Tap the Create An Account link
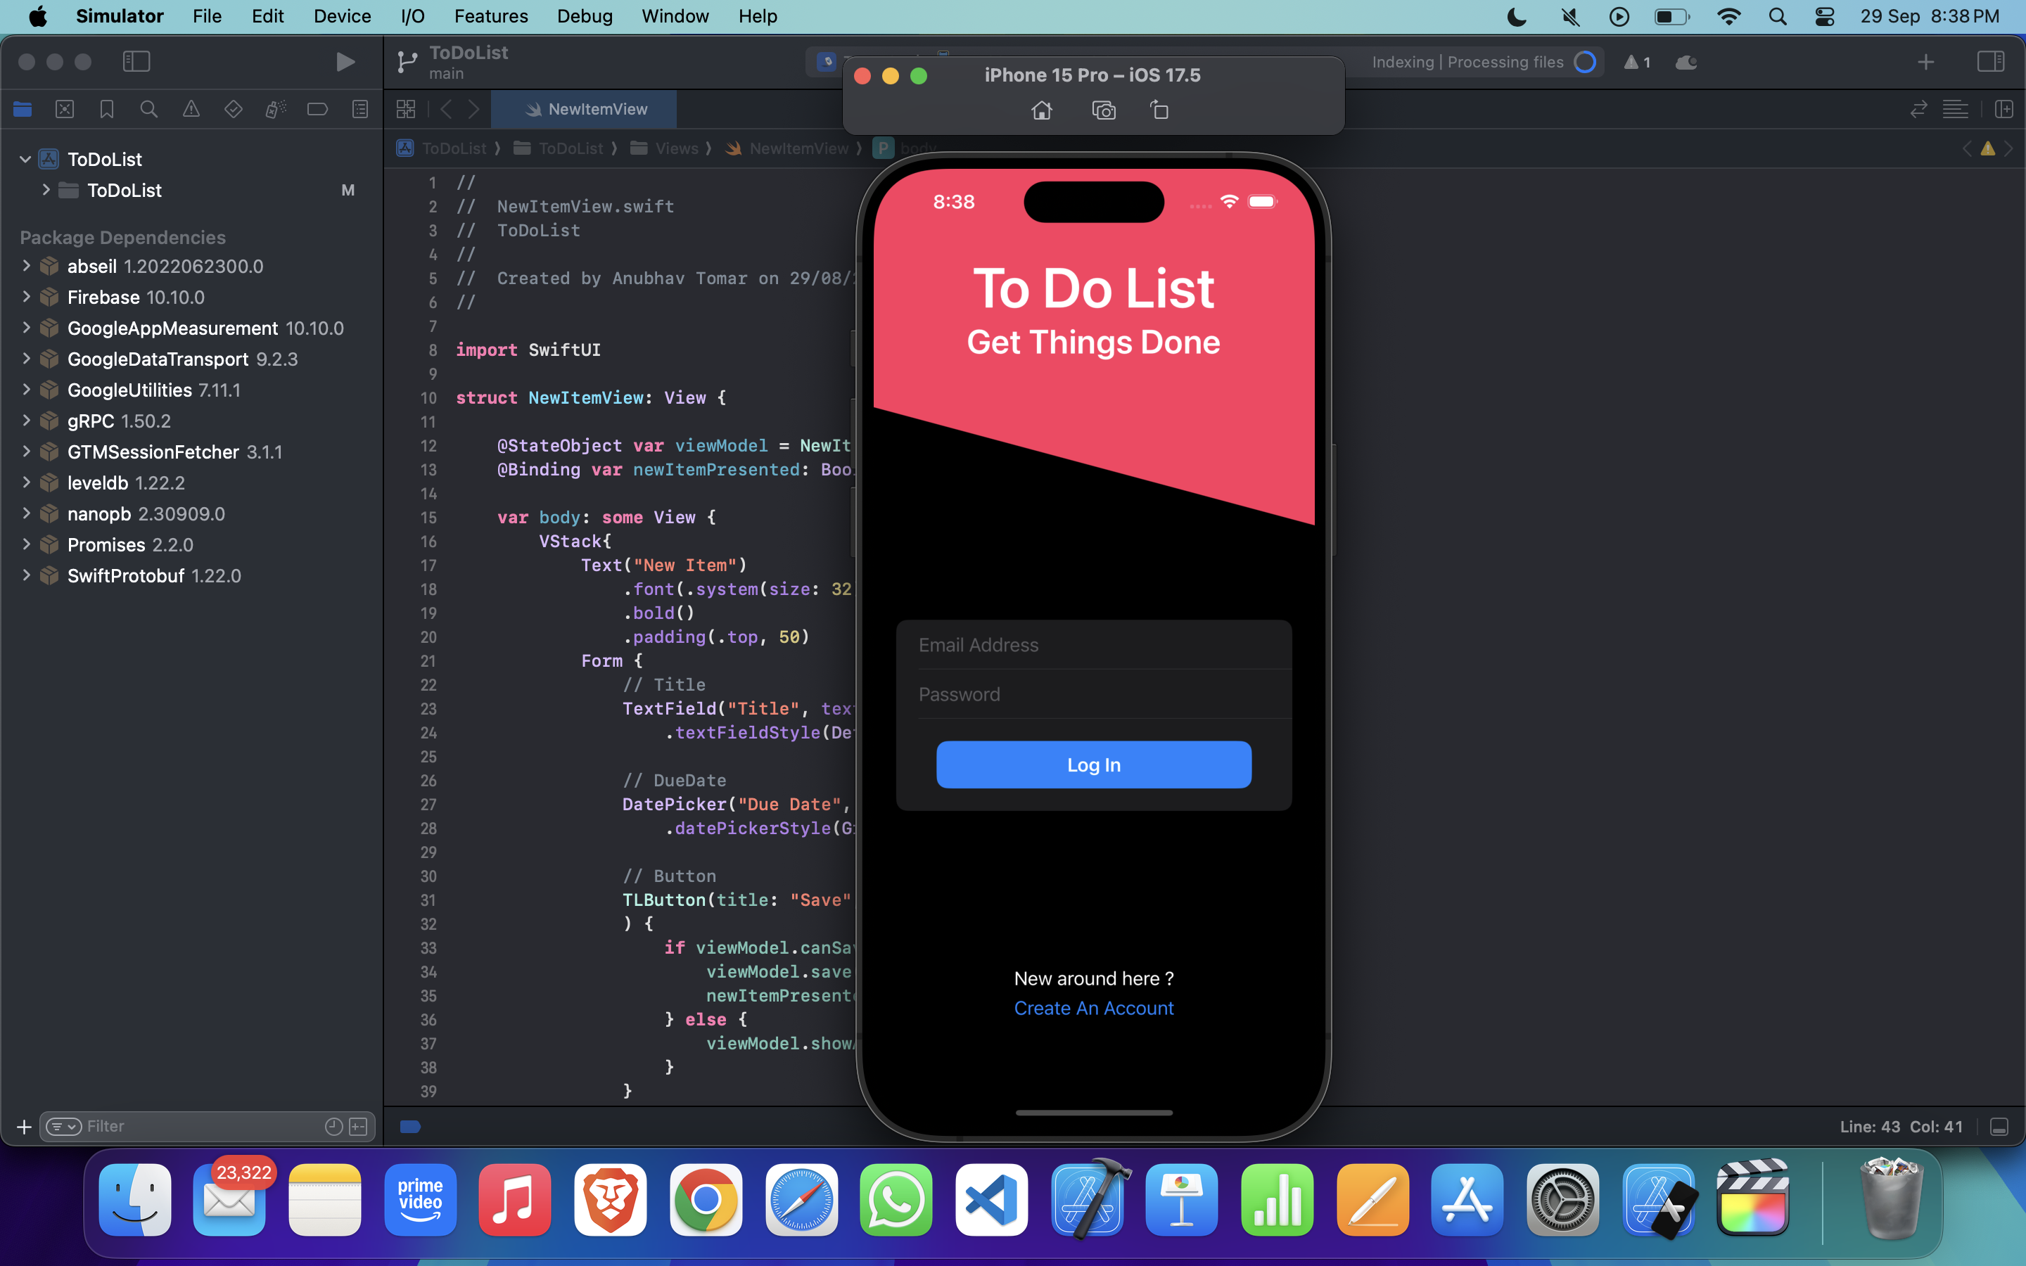This screenshot has height=1266, width=2026. tap(1092, 1008)
